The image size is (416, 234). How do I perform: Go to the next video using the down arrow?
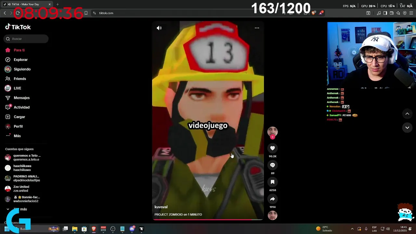[407, 128]
